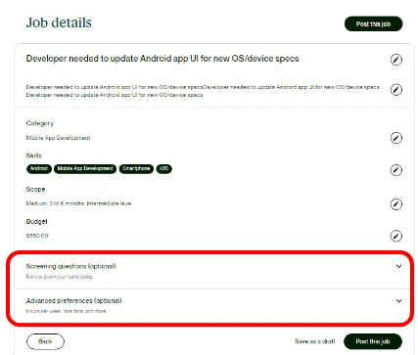Edit the job description with pencil icon
The width and height of the screenshot is (418, 355).
pos(396,90)
